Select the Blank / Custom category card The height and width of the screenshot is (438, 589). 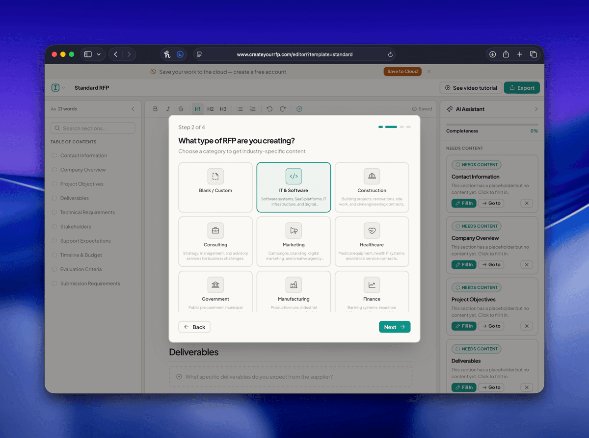click(x=215, y=187)
